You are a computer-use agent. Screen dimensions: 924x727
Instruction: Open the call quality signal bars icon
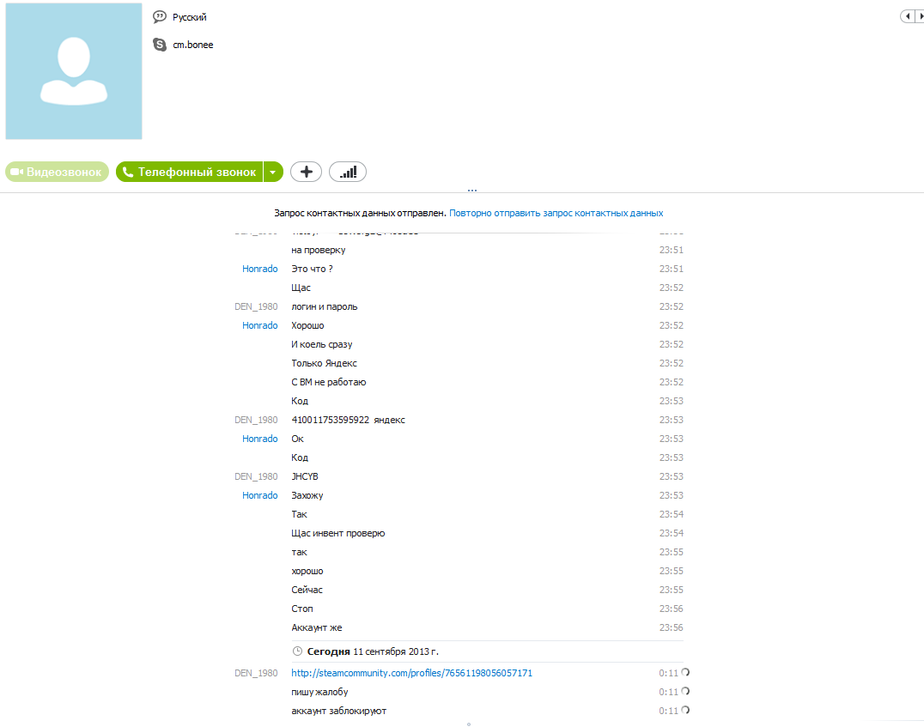pyautogui.click(x=348, y=172)
